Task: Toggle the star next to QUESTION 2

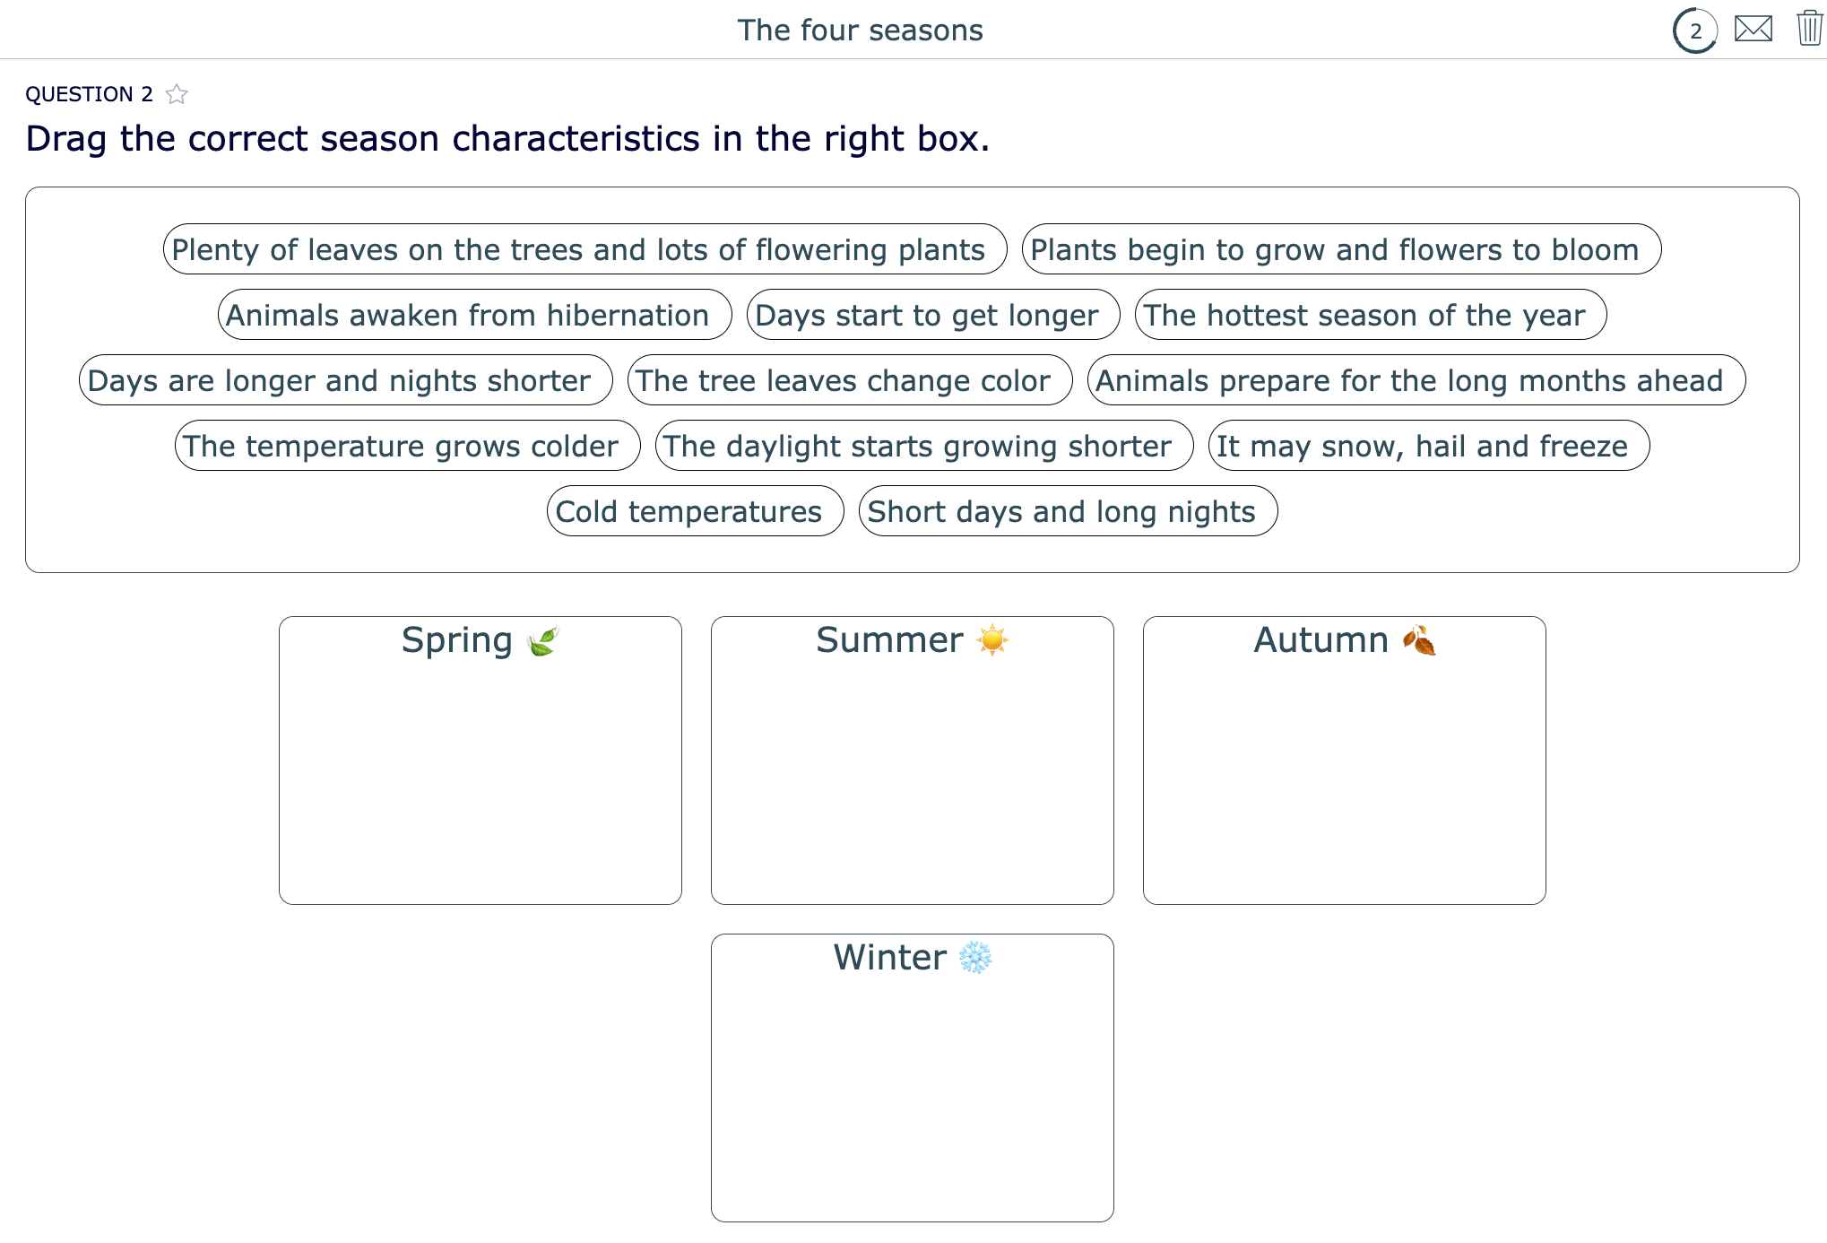Action: (176, 93)
